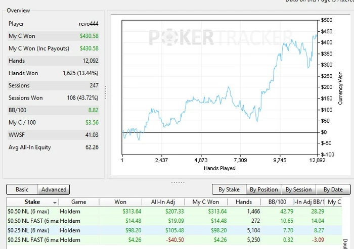This screenshot has width=354, height=249.
Task: Sort by the Hands column header
Action: pos(244,202)
